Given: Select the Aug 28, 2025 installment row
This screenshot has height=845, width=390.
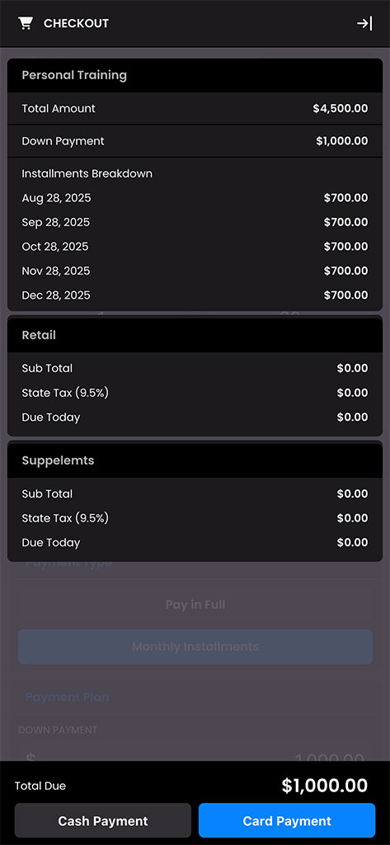Looking at the screenshot, I should 195,198.
